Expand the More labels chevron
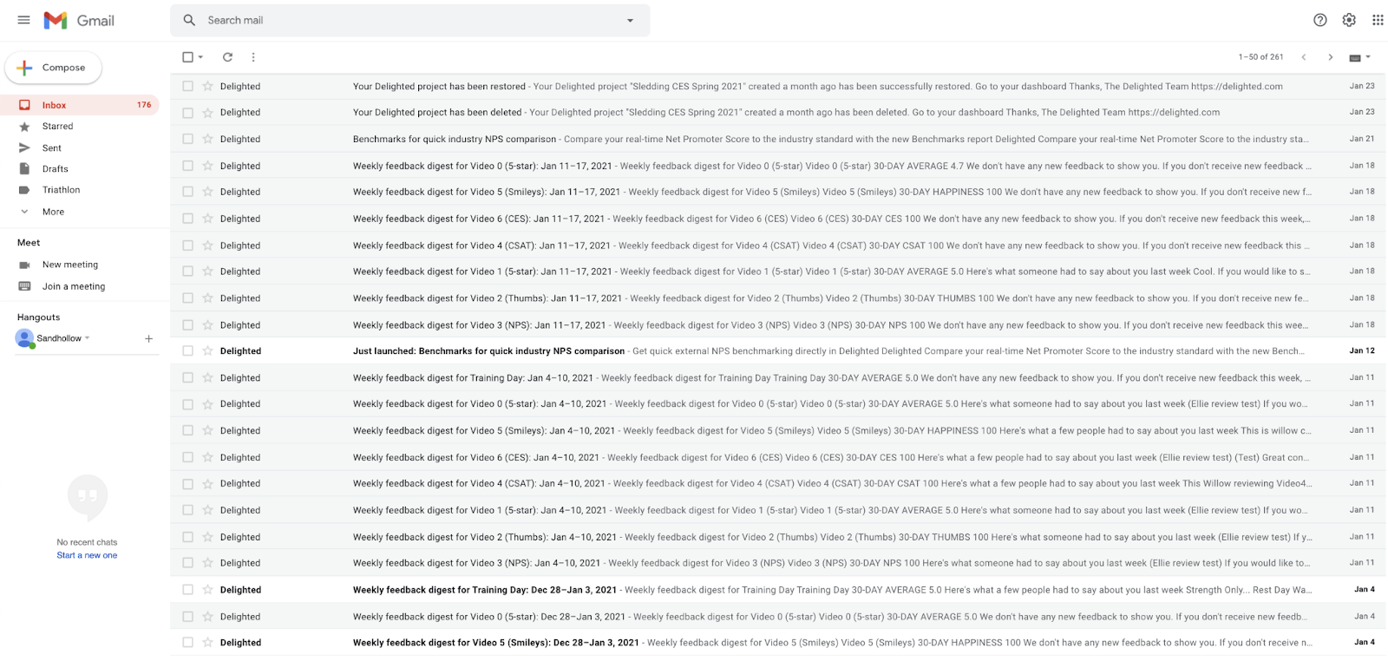 coord(24,212)
